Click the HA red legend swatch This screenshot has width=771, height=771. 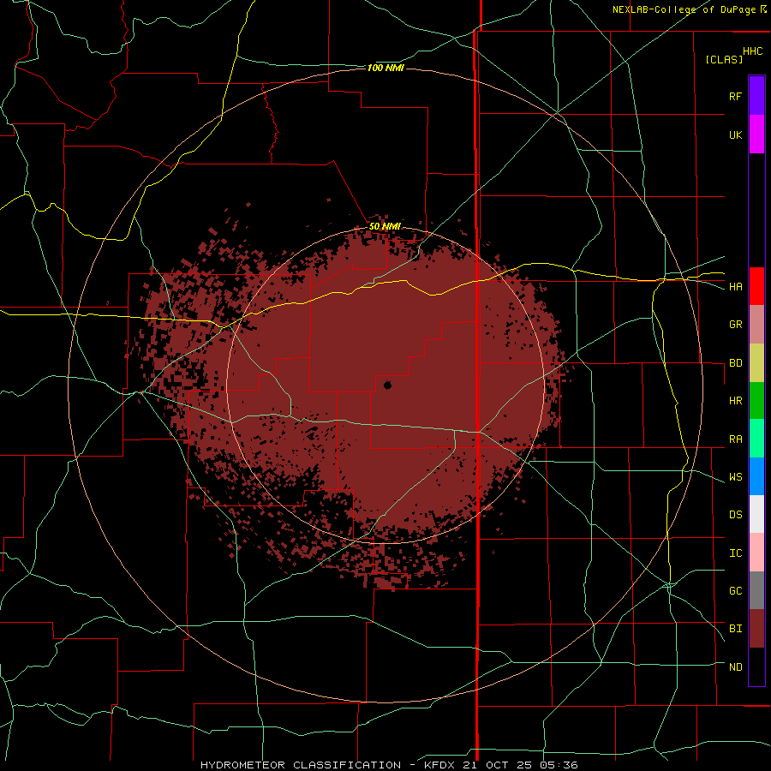click(x=756, y=286)
